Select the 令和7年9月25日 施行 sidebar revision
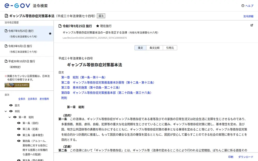This screenshot has height=161, width=258. tap(27, 33)
